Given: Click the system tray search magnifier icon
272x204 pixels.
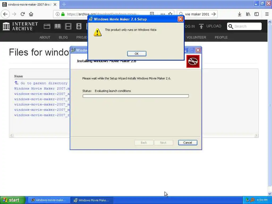Looking at the screenshot, I should (x=252, y=200).
